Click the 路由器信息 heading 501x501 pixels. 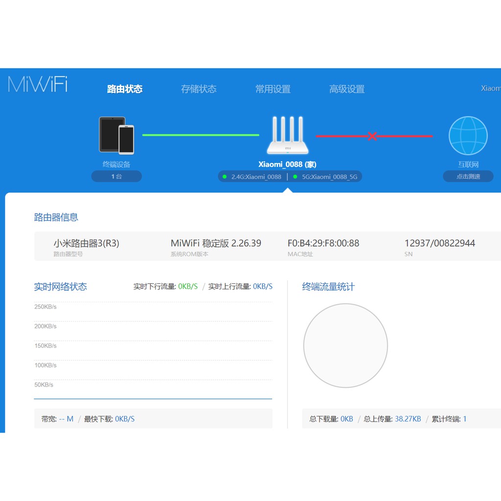pos(56,217)
